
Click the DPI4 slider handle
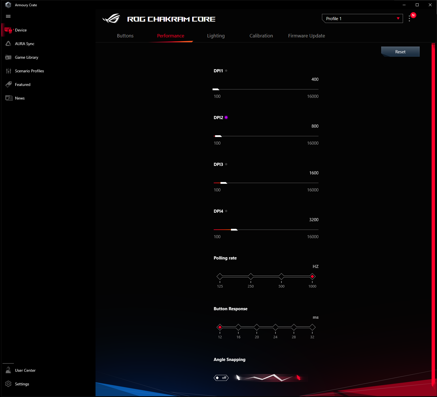pos(234,230)
